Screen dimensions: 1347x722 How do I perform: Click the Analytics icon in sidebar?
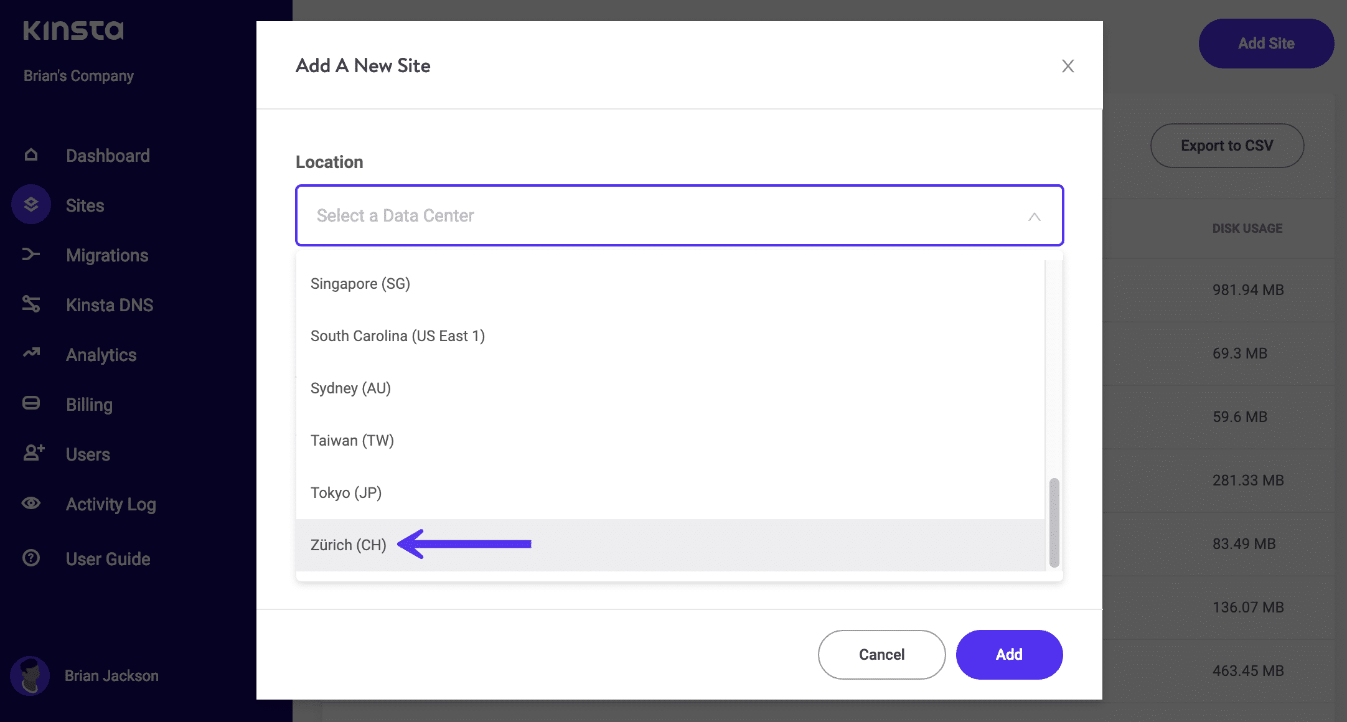click(31, 354)
